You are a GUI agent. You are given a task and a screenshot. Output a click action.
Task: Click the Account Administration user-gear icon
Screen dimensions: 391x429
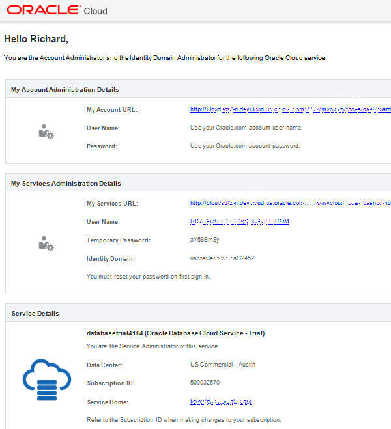tap(46, 131)
